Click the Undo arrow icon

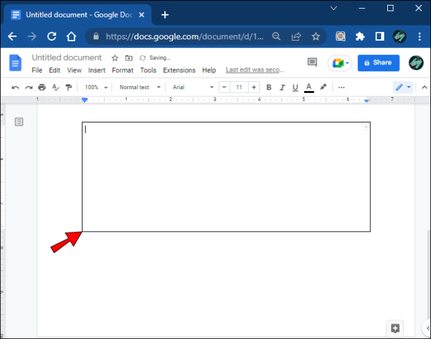coord(16,87)
